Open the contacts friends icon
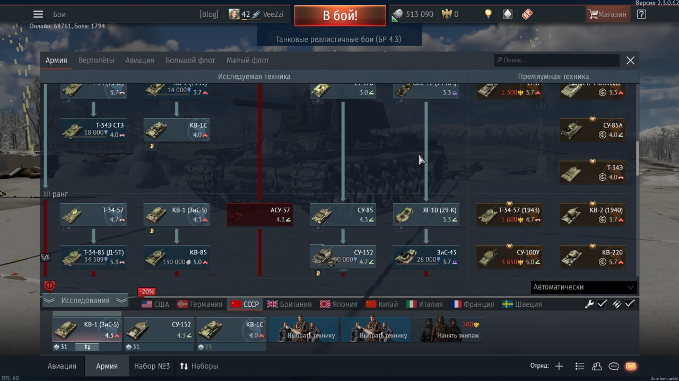679x381 pixels. [x=597, y=366]
